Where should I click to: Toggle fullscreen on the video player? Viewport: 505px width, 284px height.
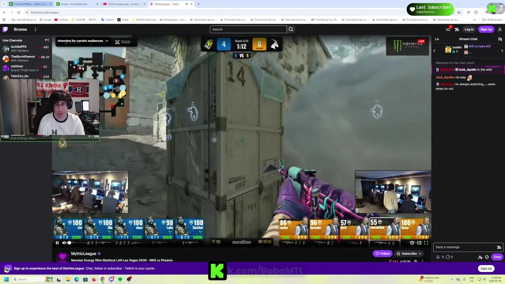coord(426,243)
